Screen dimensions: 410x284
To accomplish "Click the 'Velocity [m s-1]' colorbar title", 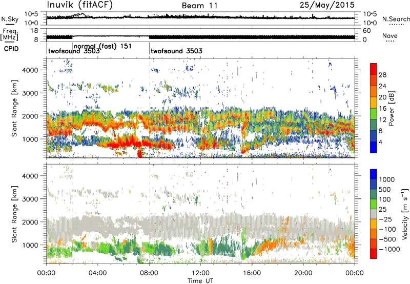I will coord(405,214).
